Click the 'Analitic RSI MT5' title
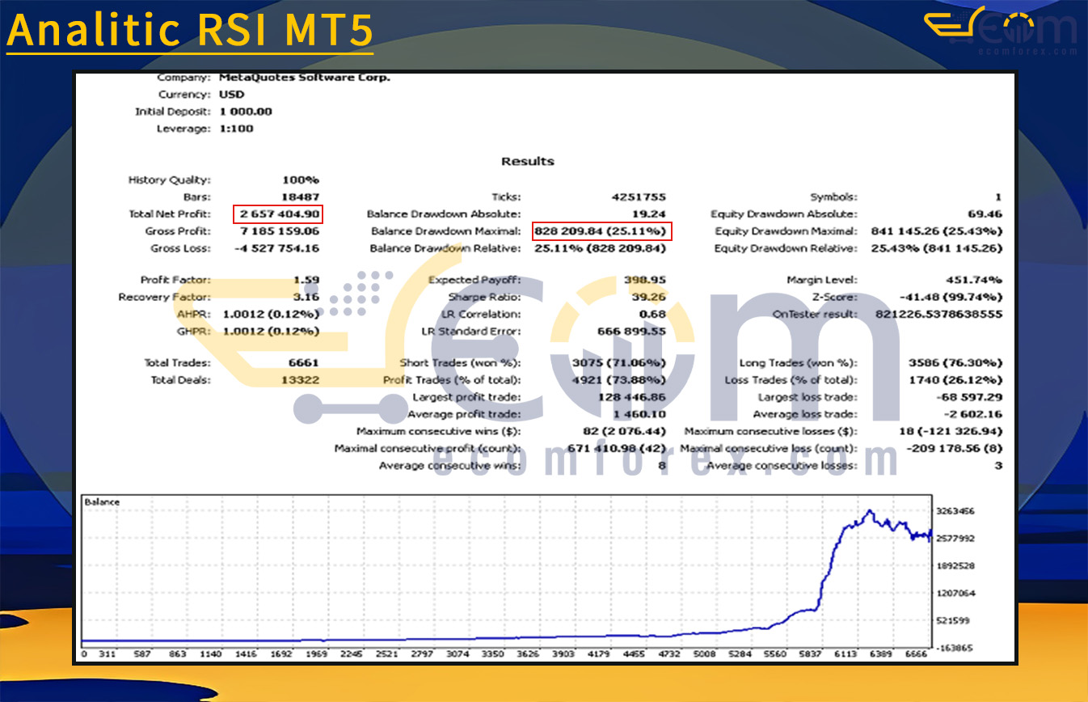Viewport: 1088px width, 702px height. click(190, 30)
